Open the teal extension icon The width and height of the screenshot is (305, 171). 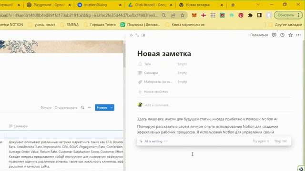pyautogui.click(x=232, y=15)
